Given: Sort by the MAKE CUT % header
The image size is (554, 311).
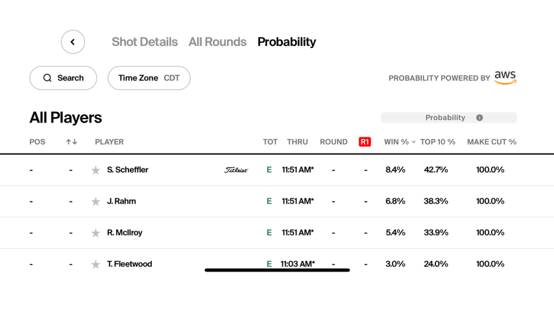Looking at the screenshot, I should click(x=492, y=142).
